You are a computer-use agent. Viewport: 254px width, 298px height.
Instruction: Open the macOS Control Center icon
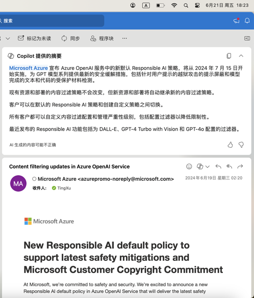tap(197, 5)
